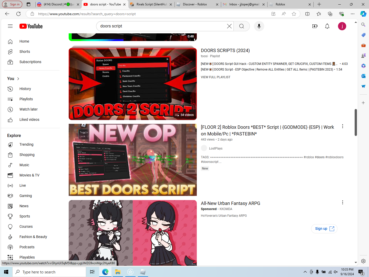Open options for the Urban Fantasy ARPG ad
Viewport: 369px width, 277px height.
click(343, 202)
